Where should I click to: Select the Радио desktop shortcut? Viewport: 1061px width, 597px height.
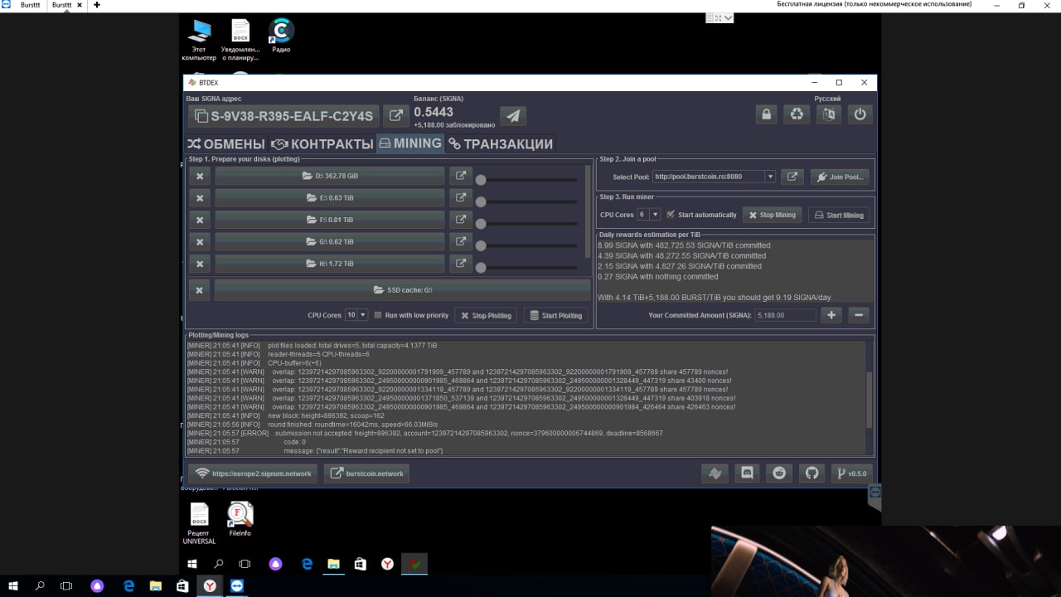click(281, 37)
